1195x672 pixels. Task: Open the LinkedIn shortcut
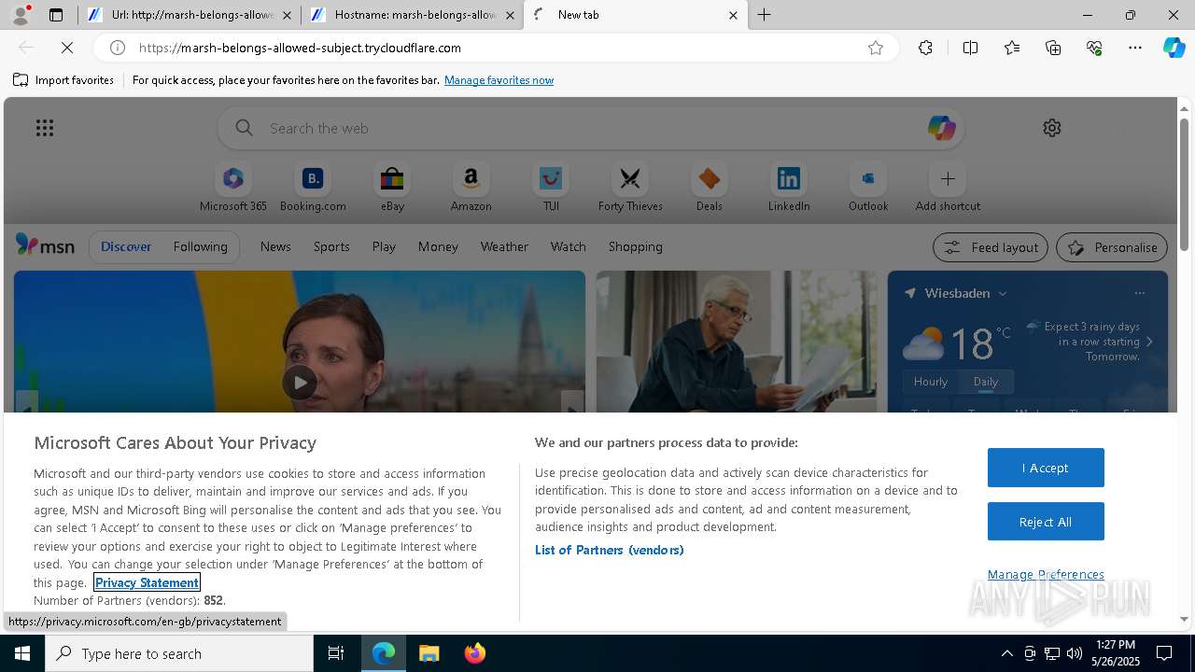pos(789,187)
